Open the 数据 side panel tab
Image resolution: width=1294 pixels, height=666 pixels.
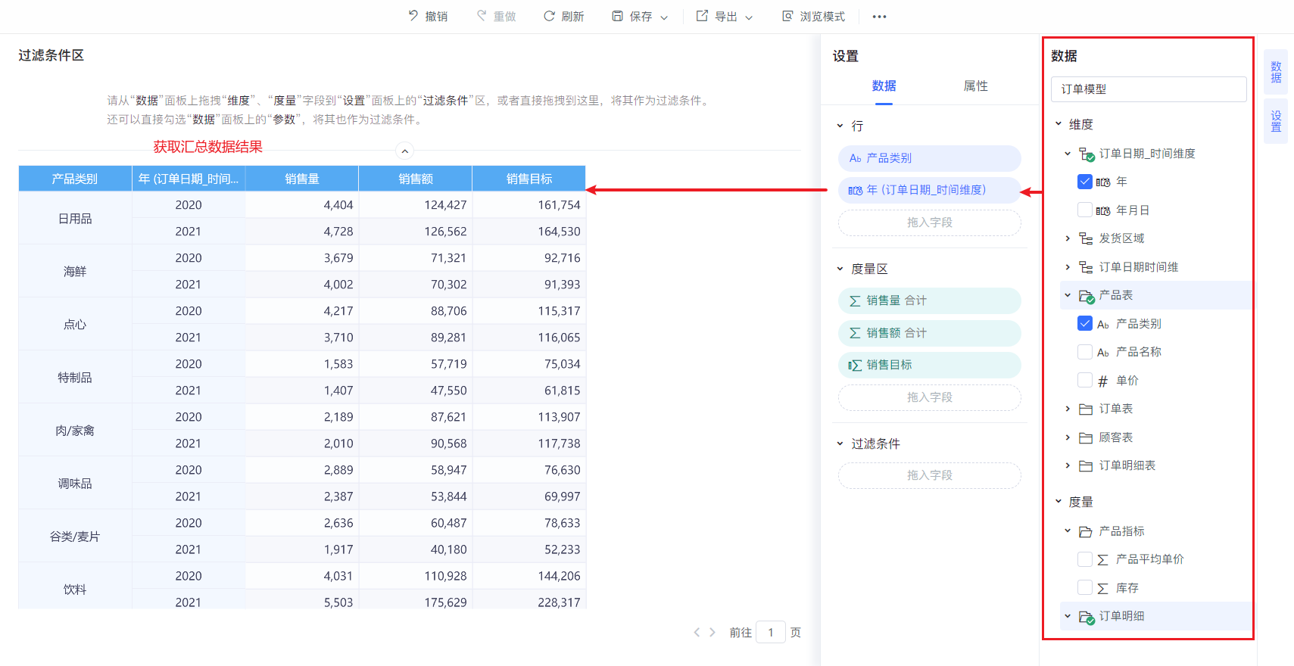(1276, 72)
